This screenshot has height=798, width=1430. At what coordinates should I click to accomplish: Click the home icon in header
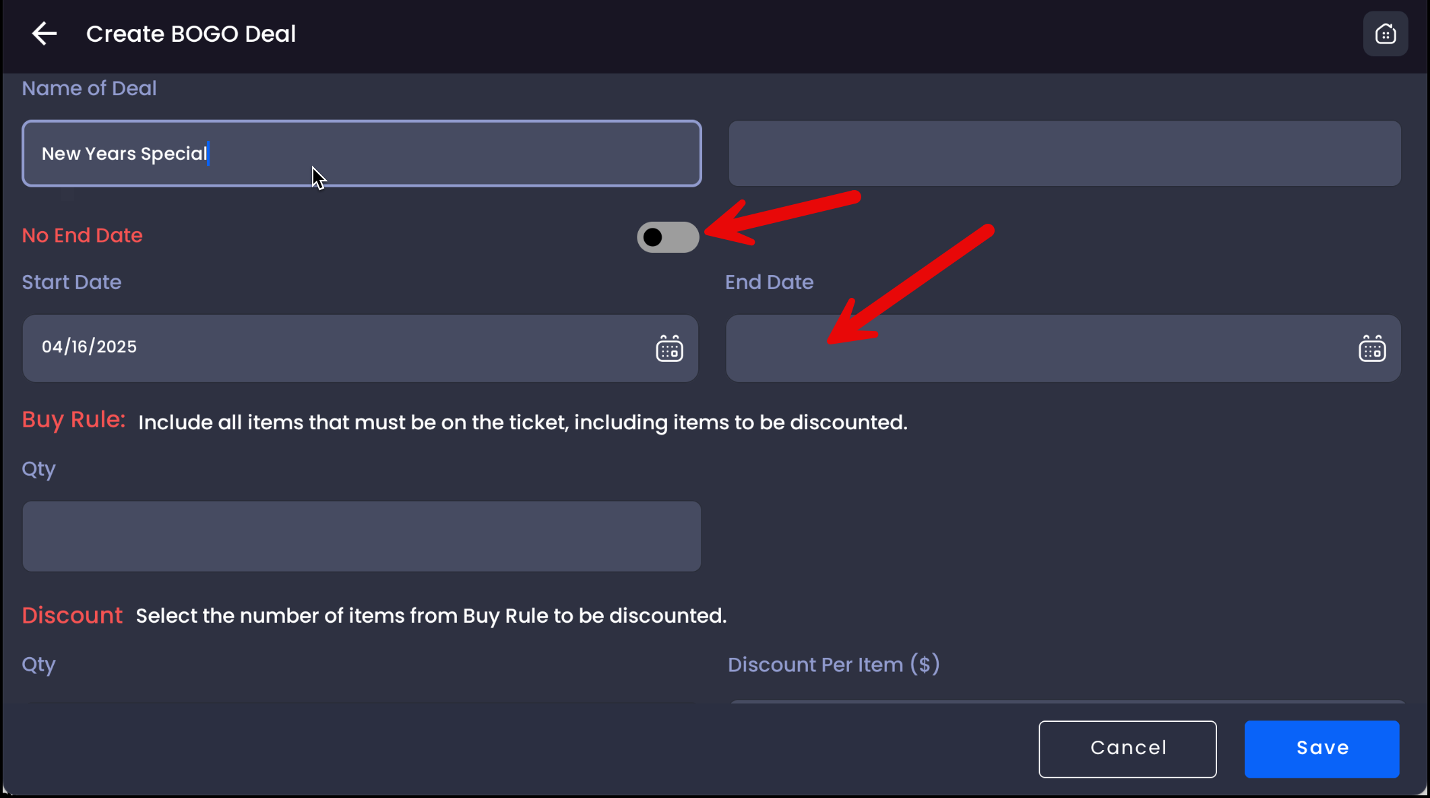pos(1385,34)
